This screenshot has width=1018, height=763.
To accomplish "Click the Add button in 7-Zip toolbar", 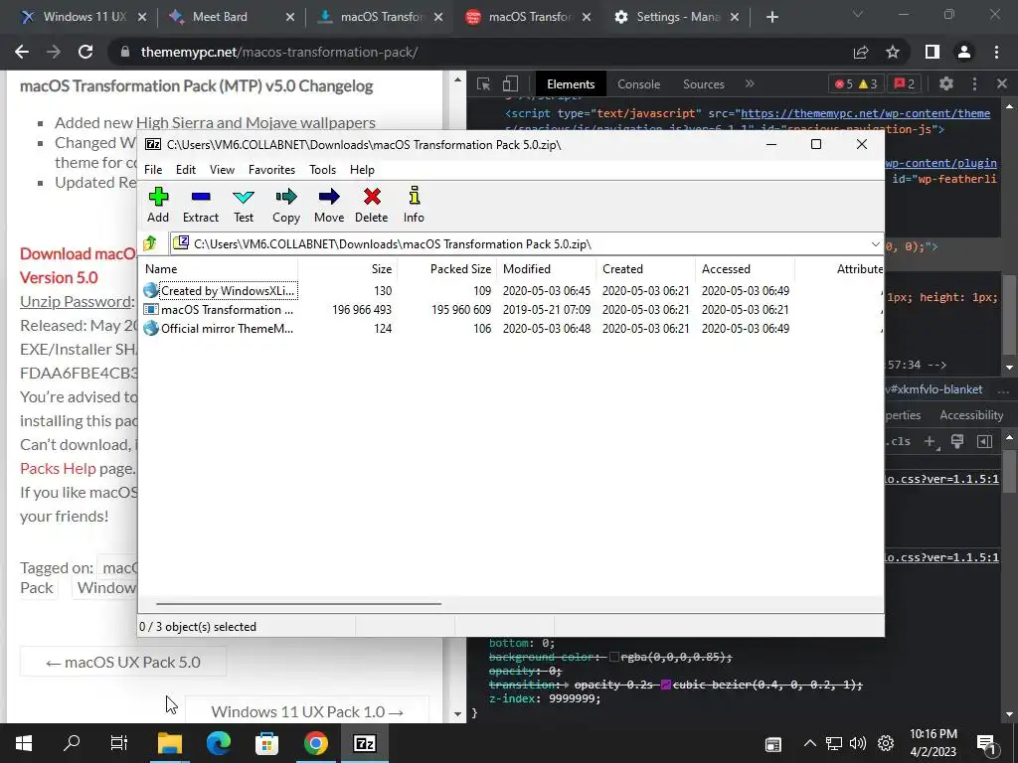I will point(158,205).
